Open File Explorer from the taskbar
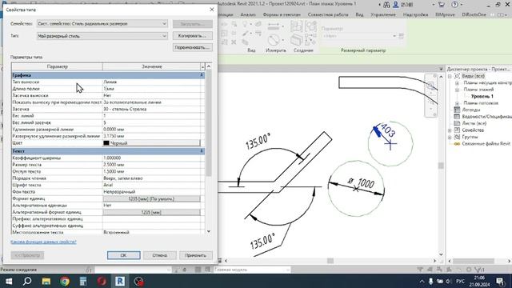512x288 pixels. coord(46,281)
